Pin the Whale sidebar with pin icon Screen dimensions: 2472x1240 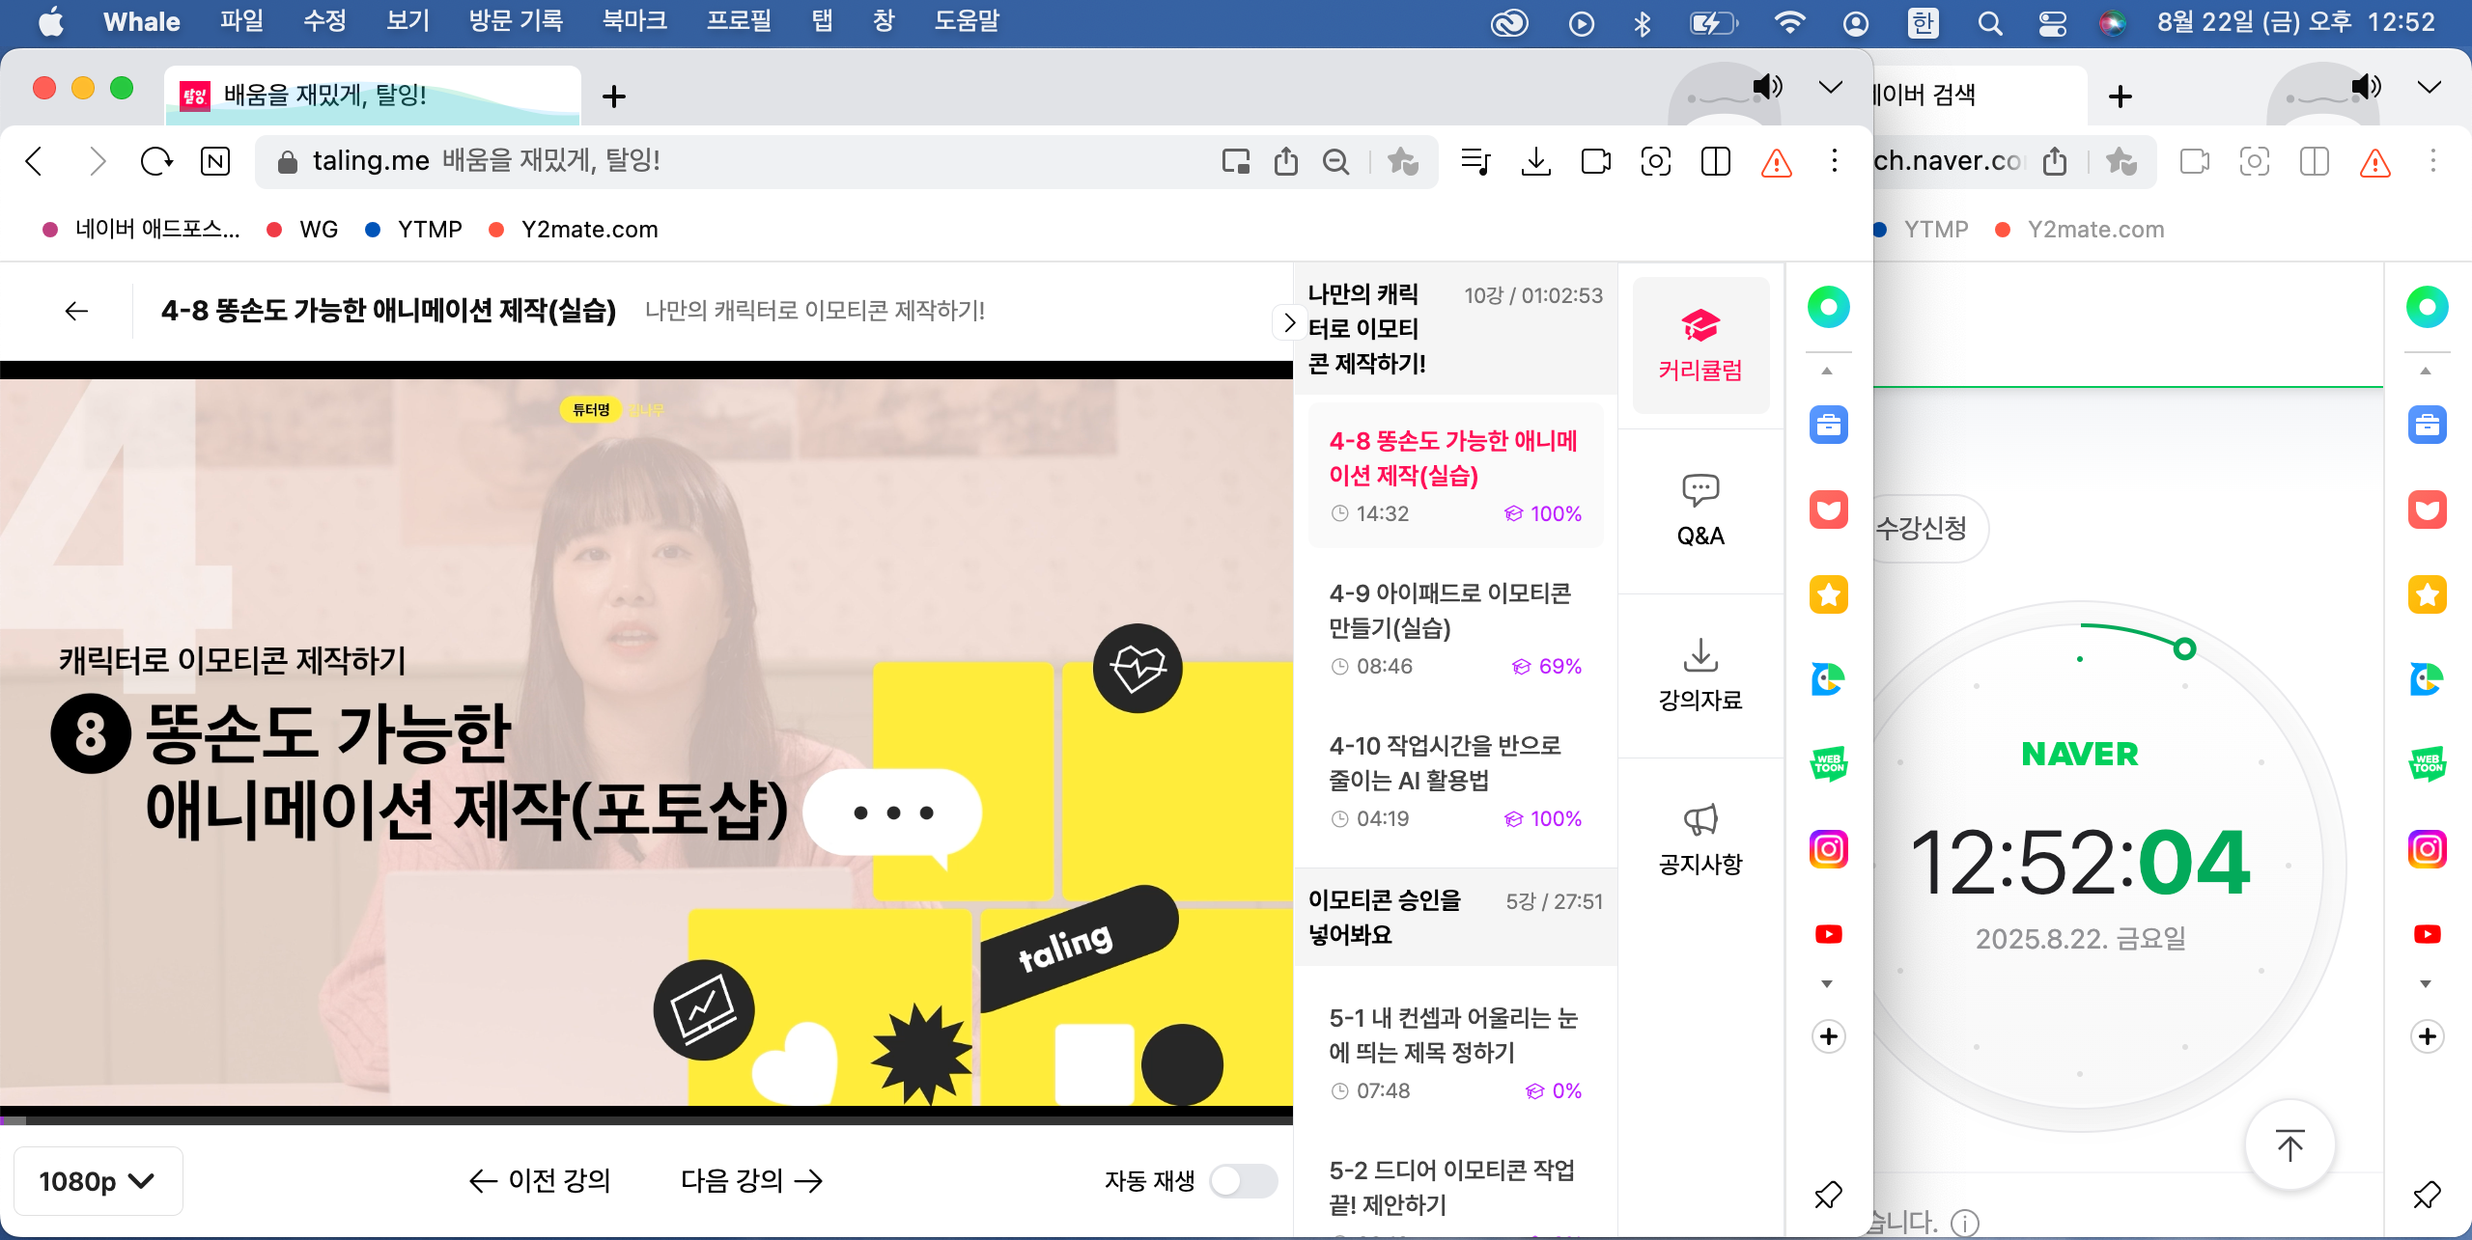pyautogui.click(x=1828, y=1195)
